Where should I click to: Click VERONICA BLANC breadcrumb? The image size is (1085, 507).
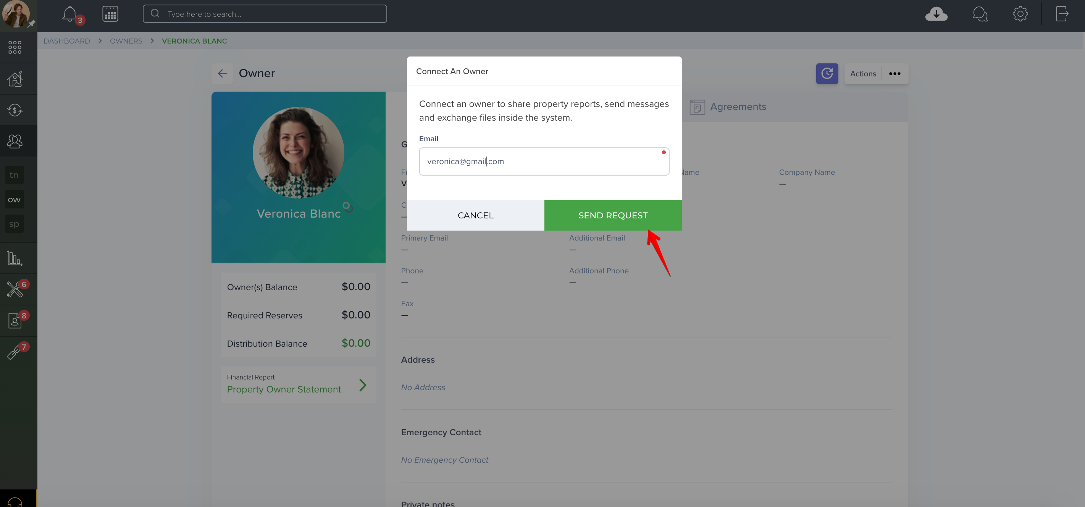194,41
